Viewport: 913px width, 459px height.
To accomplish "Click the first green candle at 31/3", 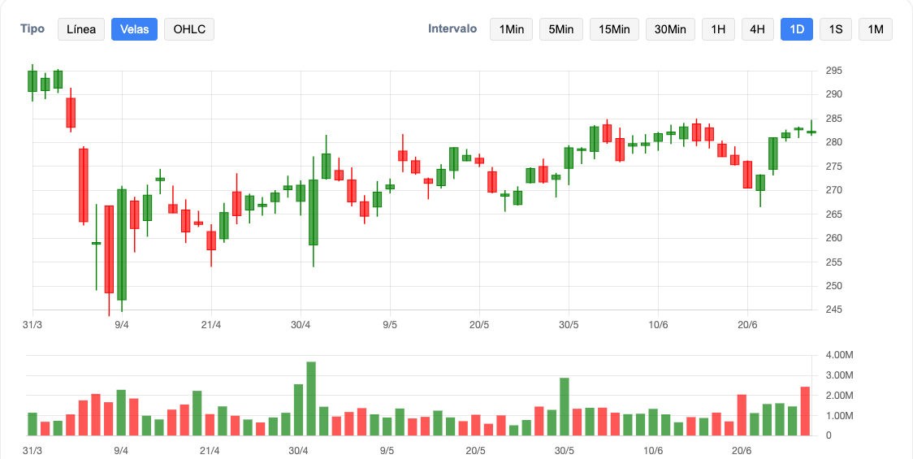I will (x=32, y=81).
